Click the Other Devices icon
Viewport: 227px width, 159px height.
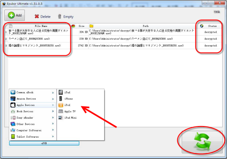point(13,124)
